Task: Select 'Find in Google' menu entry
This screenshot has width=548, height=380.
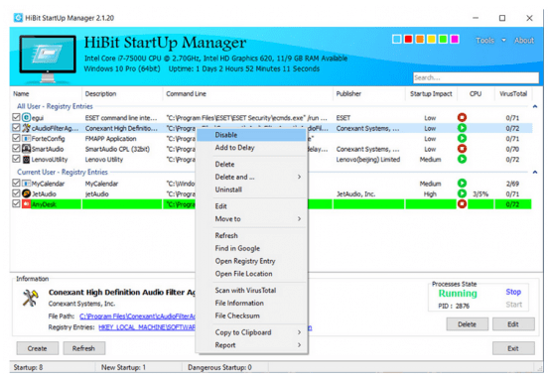Action: (x=251, y=248)
